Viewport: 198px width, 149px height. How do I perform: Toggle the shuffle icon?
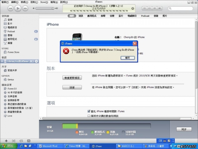click(14, 141)
